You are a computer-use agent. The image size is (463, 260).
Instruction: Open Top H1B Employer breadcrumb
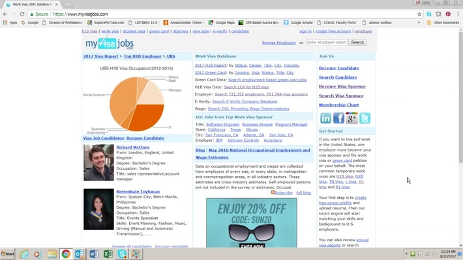pyautogui.click(x=142, y=57)
